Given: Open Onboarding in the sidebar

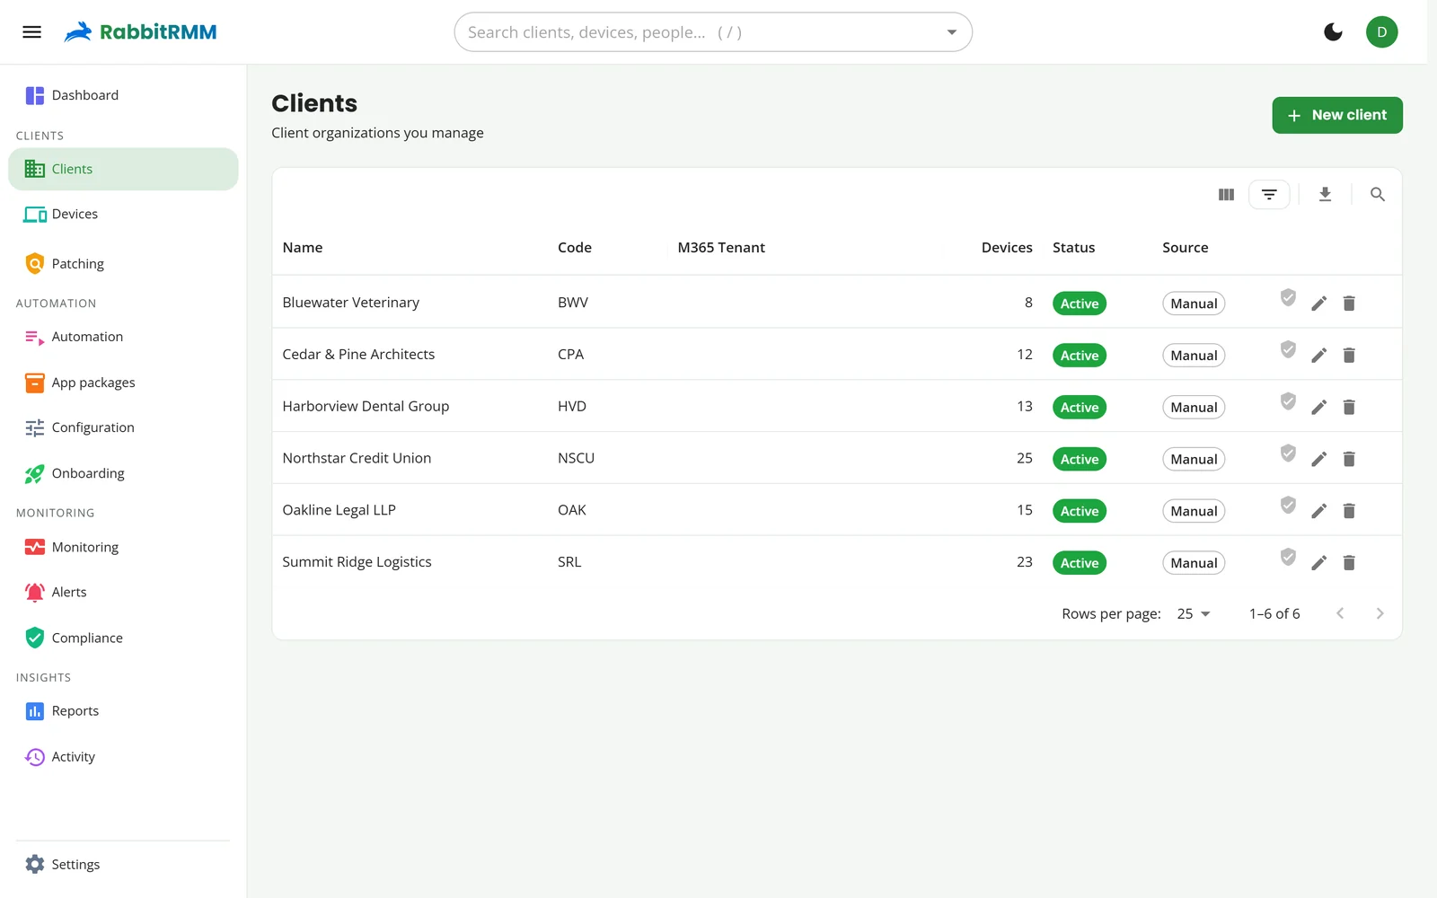Looking at the screenshot, I should coord(123,474).
